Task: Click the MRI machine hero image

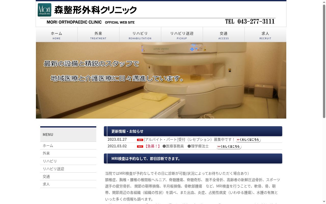Action: tap(161, 80)
